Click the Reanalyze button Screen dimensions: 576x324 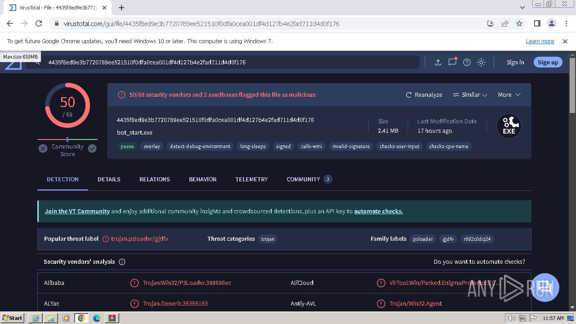424,95
